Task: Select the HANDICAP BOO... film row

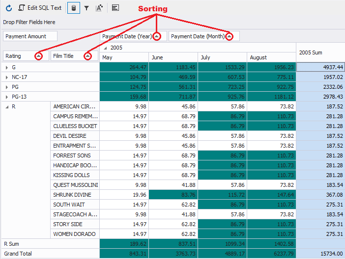Action: (75, 165)
